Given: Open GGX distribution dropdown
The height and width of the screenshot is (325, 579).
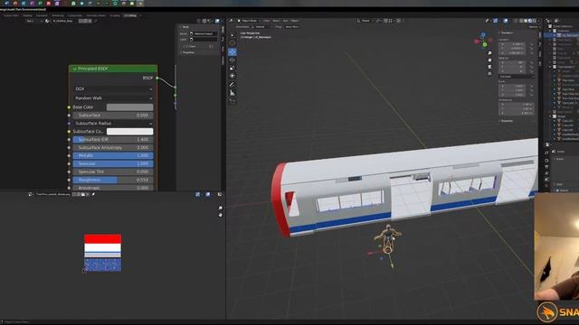Looking at the screenshot, I should coord(113,88).
